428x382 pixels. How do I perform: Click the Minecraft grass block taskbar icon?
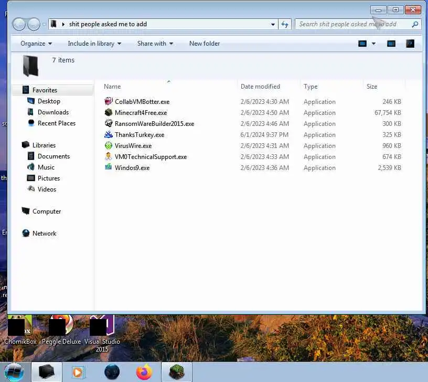pos(177,372)
